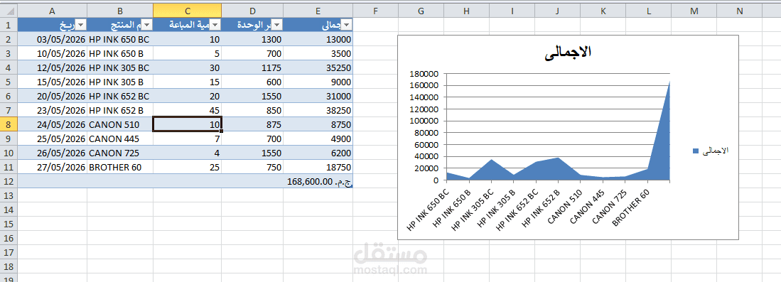
Task: Select column E header
Action: pyautogui.click(x=318, y=11)
